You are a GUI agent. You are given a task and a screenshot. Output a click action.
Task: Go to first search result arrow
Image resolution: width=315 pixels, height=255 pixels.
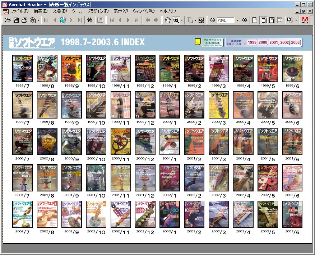click(46, 20)
